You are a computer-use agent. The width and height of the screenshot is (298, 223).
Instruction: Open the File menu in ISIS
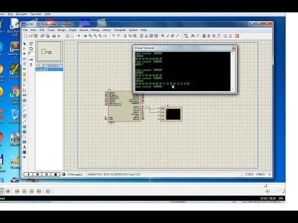coord(25,30)
